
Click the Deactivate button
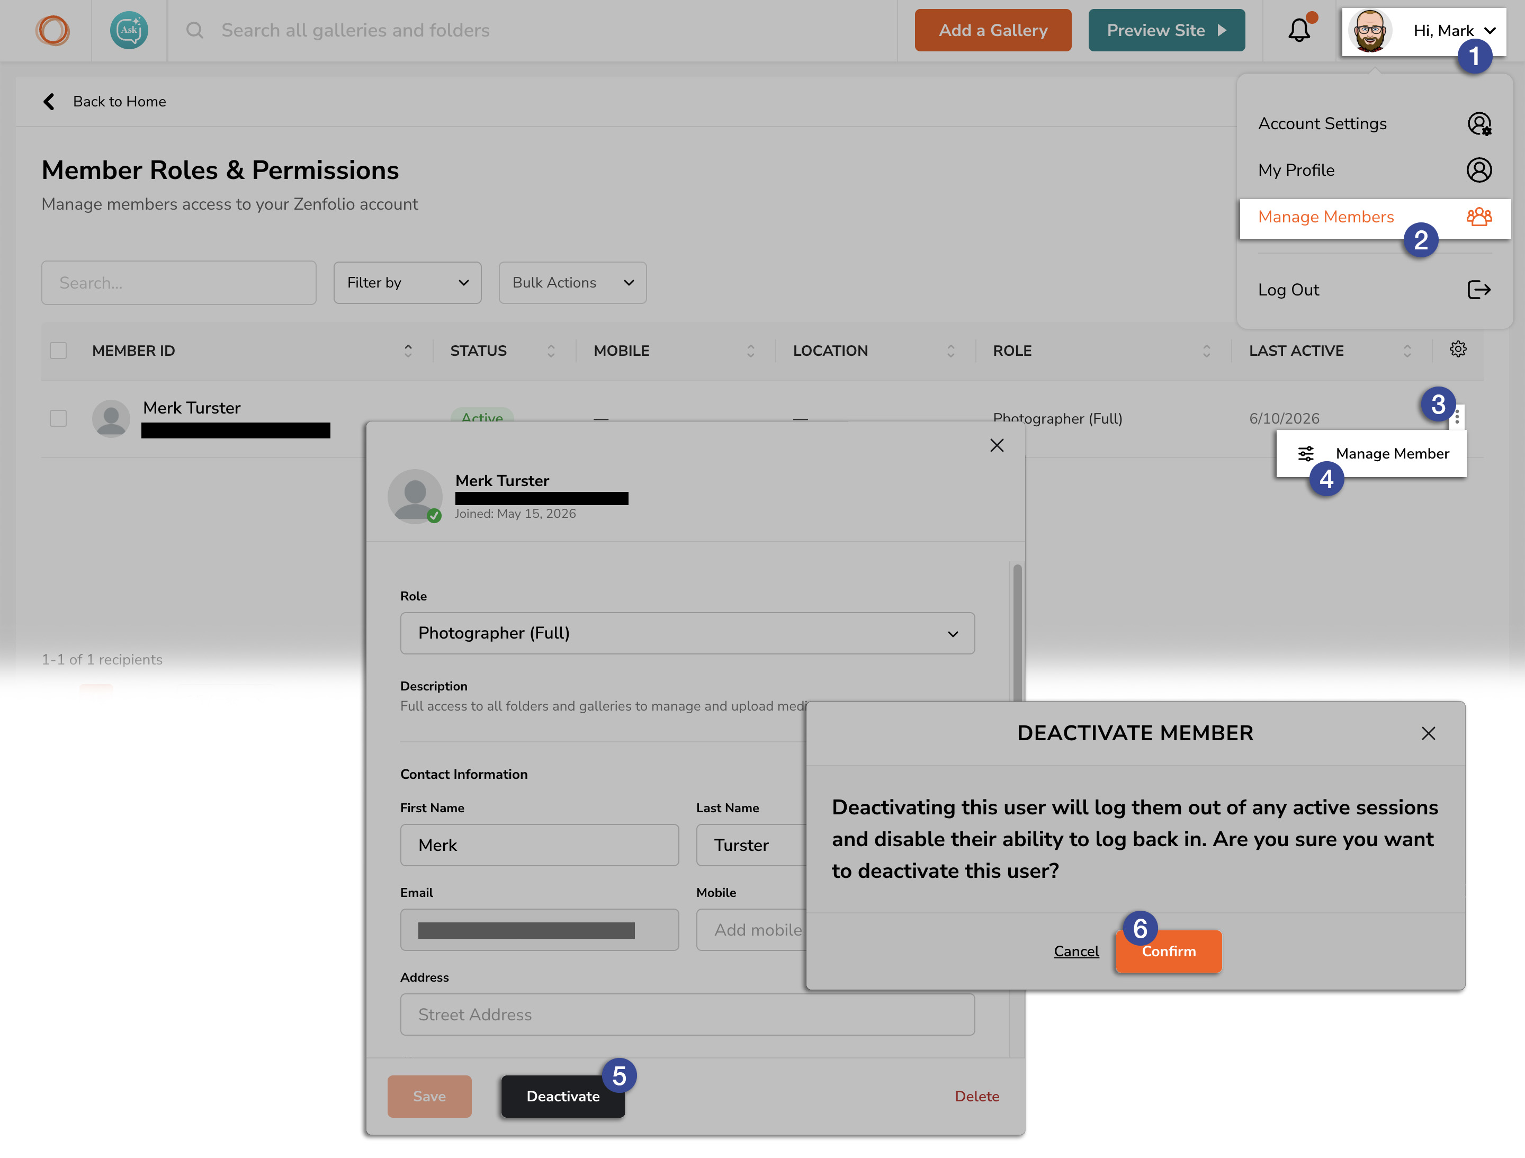click(562, 1097)
